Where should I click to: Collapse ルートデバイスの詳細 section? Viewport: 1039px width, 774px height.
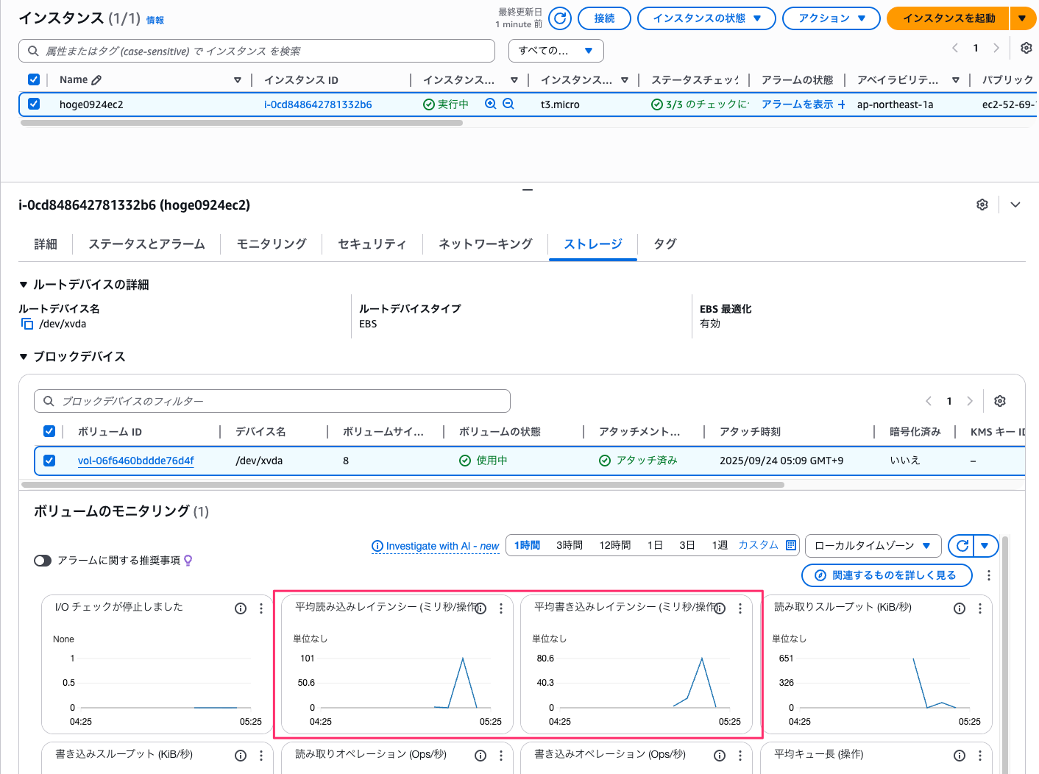pyautogui.click(x=24, y=285)
